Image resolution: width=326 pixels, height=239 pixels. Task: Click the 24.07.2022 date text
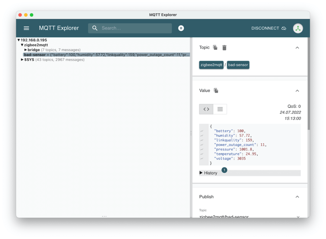pos(290,112)
